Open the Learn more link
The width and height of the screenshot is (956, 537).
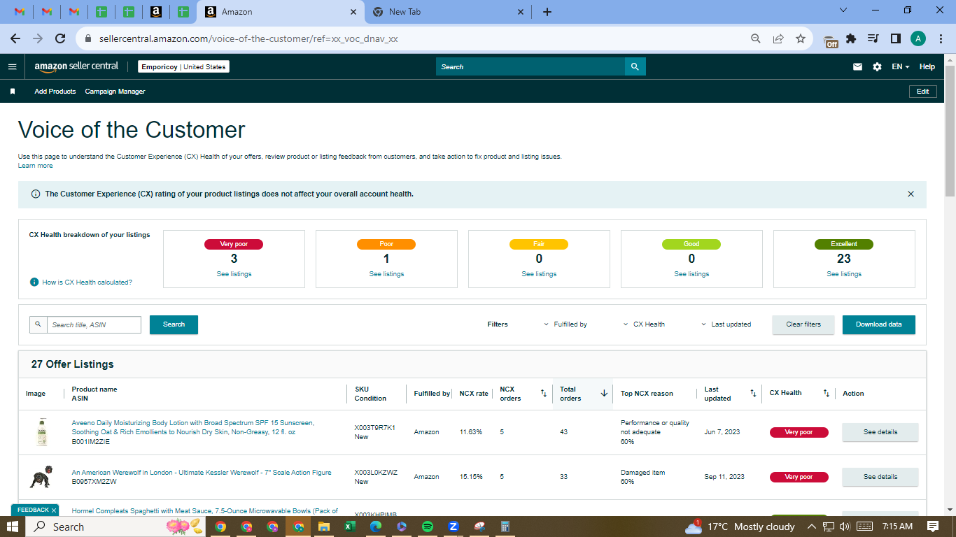[35, 166]
